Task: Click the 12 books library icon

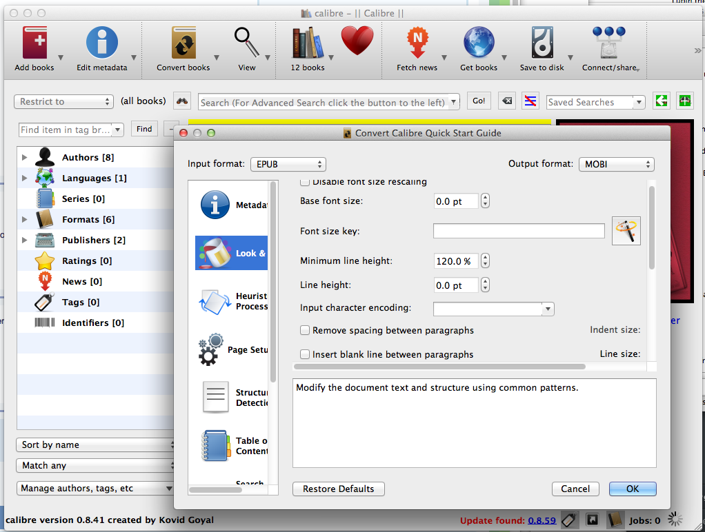Action: pyautogui.click(x=308, y=43)
